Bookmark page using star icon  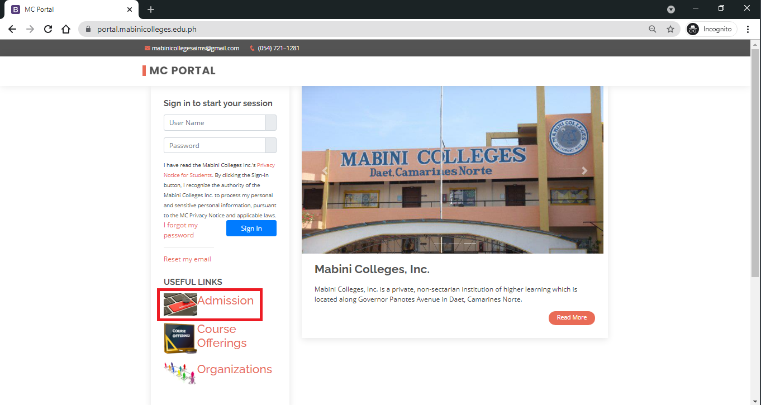pyautogui.click(x=670, y=30)
